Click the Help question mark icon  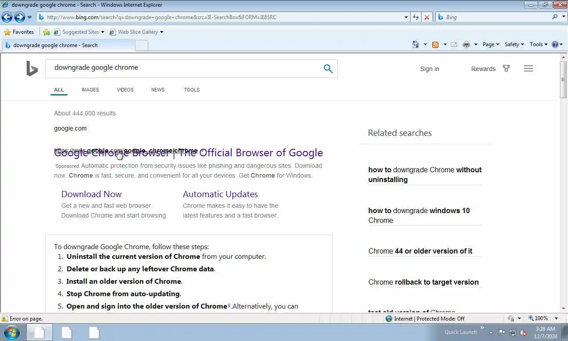(x=555, y=44)
